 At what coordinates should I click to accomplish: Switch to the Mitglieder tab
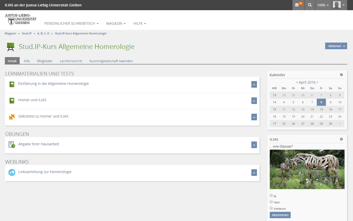pyautogui.click(x=45, y=61)
